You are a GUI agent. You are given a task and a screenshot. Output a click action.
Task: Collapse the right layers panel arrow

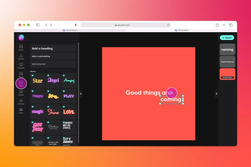[x=216, y=94]
